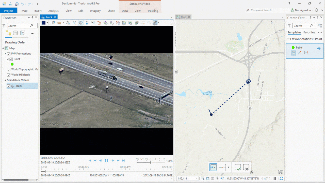This screenshot has width=325, height=183.
Task: Step one frame backward in the video
Action: (x=101, y=161)
